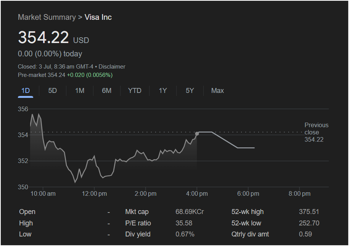
Task: Switch to the 5D range tab
Action: (x=53, y=91)
